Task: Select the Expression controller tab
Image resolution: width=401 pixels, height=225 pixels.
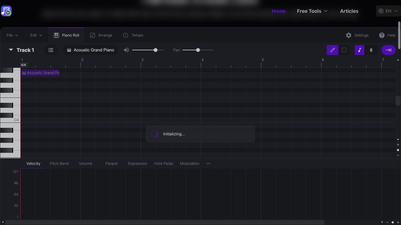Action: [138, 163]
